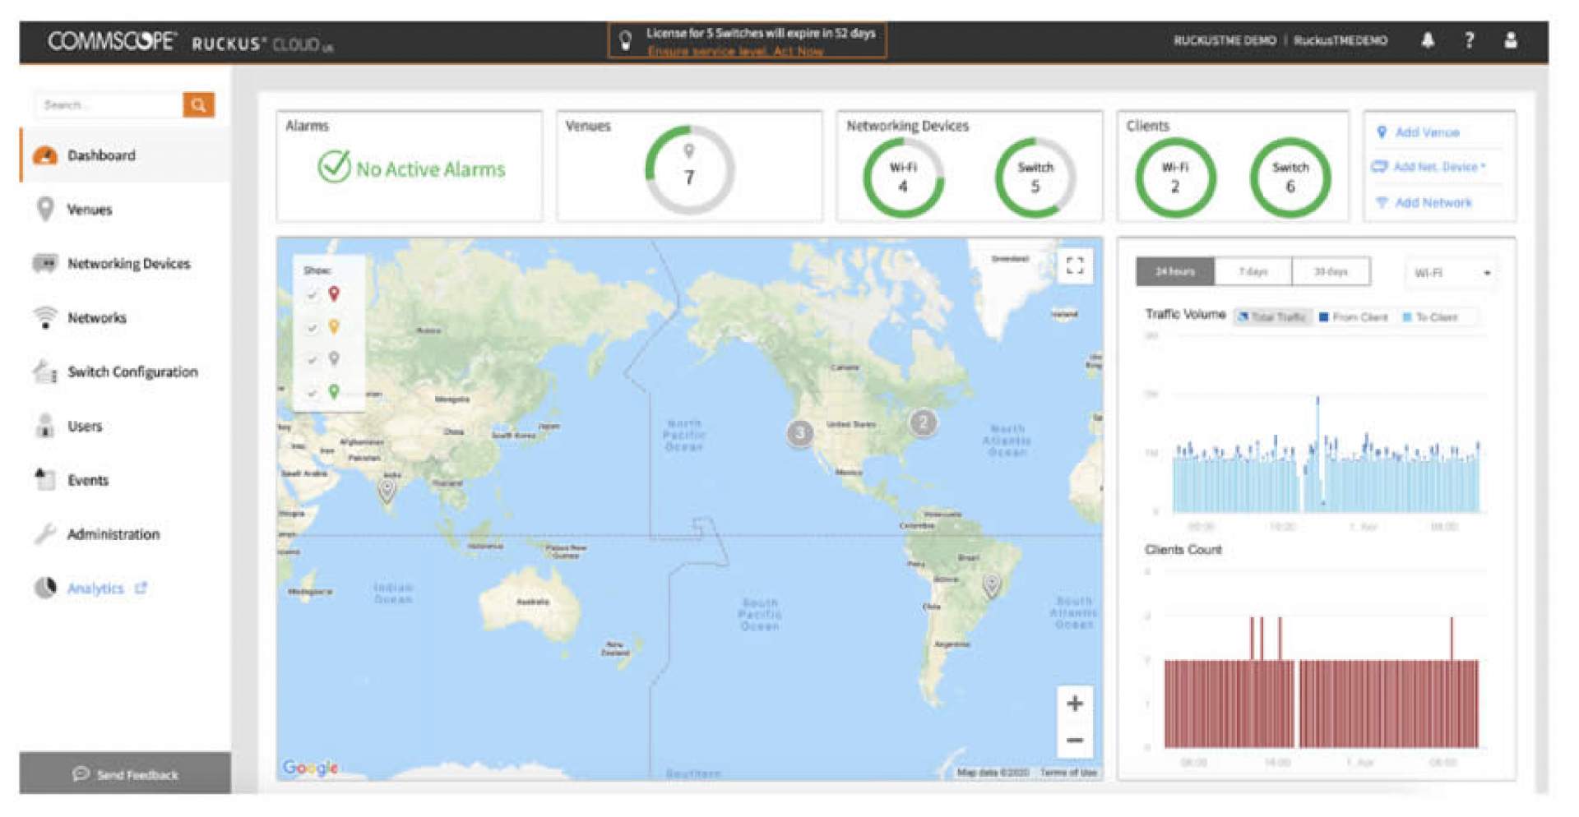Toggle the red pin venue checkbox
Viewport: 1579px width, 817px height.
[313, 294]
